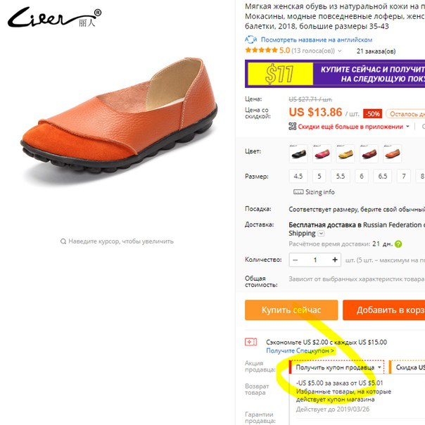Click the green delivery time help icon

398,244
